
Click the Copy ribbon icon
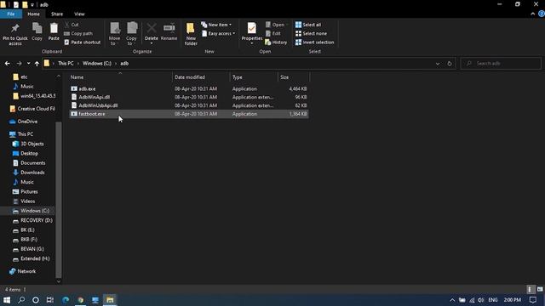click(x=37, y=32)
